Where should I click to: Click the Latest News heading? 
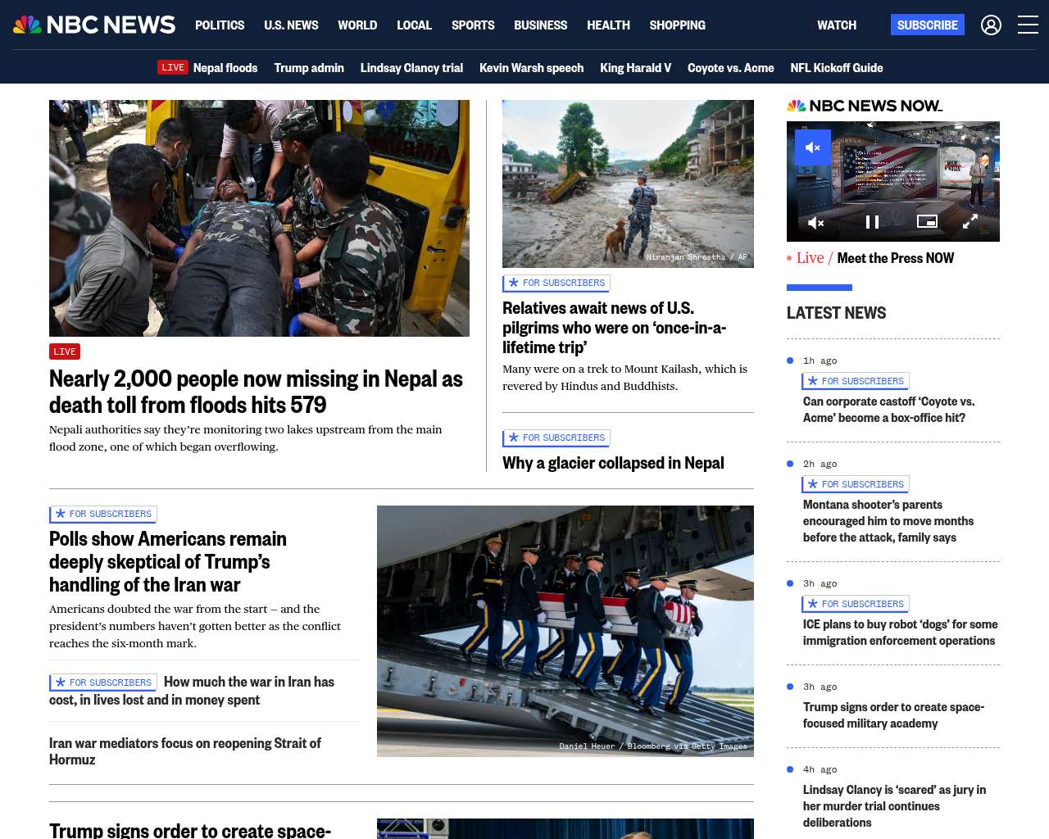[x=836, y=313]
